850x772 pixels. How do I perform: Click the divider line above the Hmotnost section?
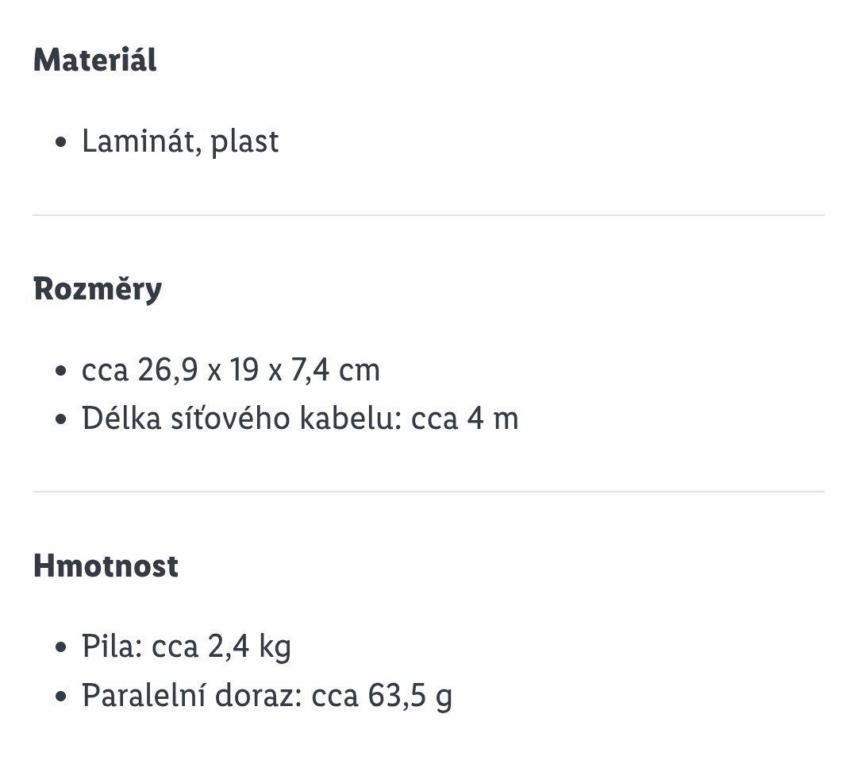[x=428, y=492]
